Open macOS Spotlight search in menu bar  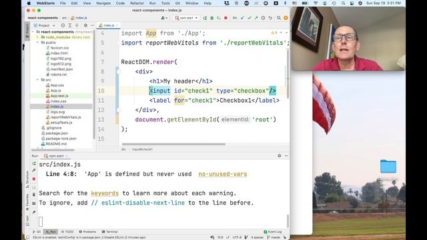coord(343,3)
